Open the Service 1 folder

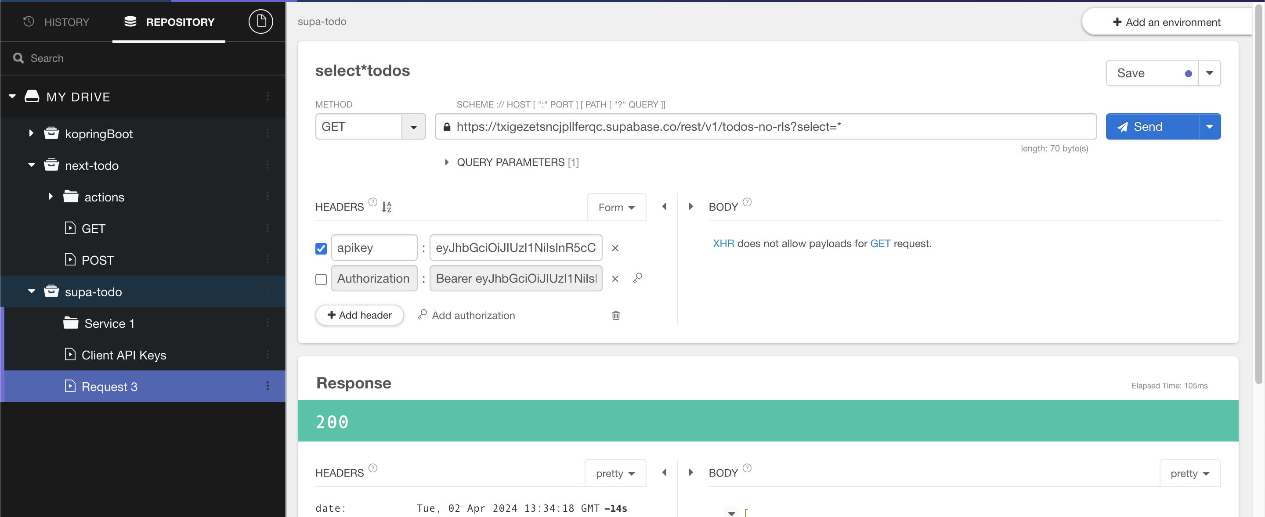[x=109, y=323]
